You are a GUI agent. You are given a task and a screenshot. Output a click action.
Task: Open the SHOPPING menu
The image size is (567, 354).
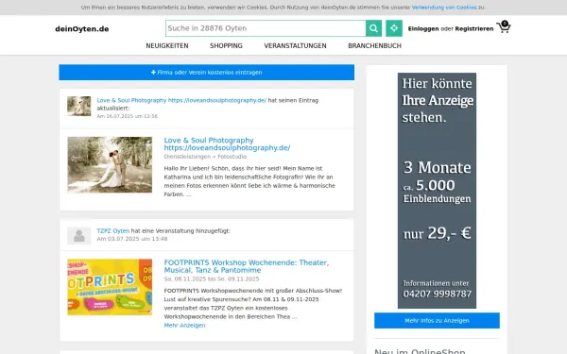click(226, 46)
